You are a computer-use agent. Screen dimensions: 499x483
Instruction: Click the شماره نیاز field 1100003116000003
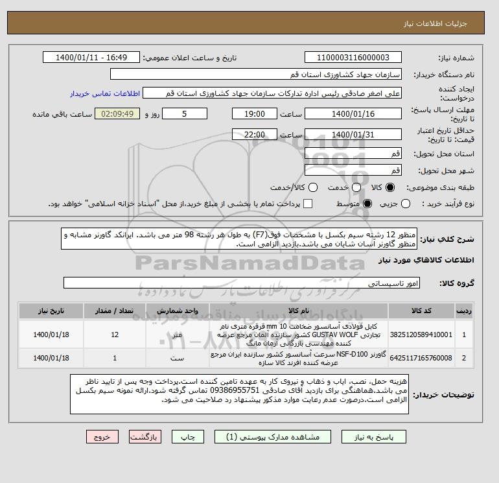tap(353, 57)
